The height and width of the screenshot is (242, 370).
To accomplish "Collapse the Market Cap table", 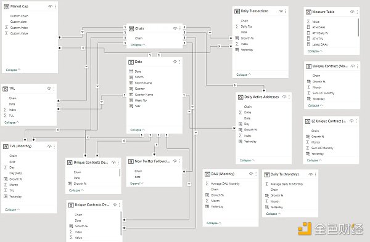I will [13, 70].
